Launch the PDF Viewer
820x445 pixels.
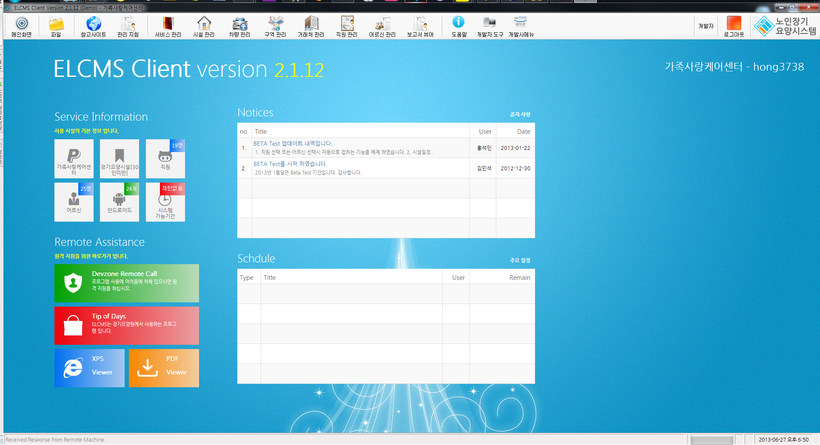coord(164,368)
